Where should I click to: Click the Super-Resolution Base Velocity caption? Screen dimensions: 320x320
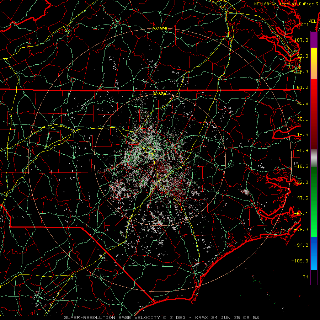161,318
